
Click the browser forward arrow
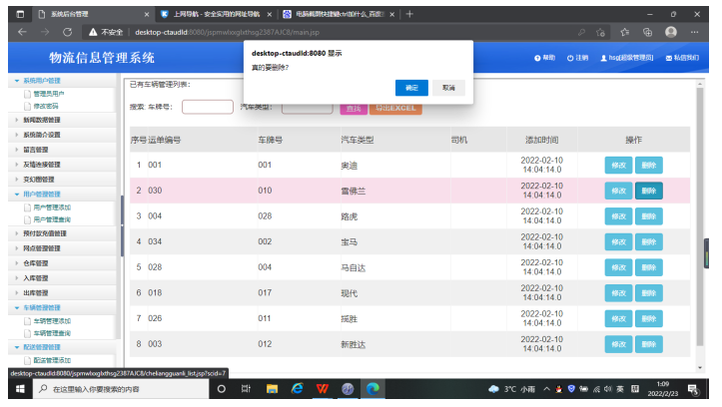(45, 32)
